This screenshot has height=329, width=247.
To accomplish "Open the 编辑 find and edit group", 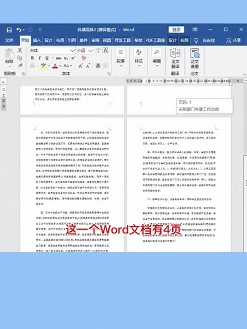I will pos(156,57).
